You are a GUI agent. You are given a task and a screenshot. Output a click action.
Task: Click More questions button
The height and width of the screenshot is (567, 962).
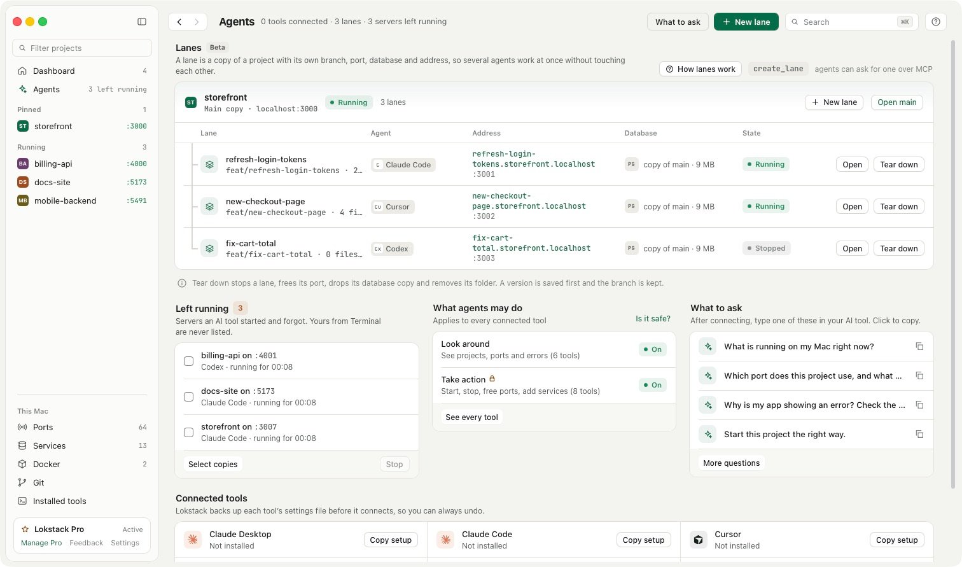click(x=731, y=463)
